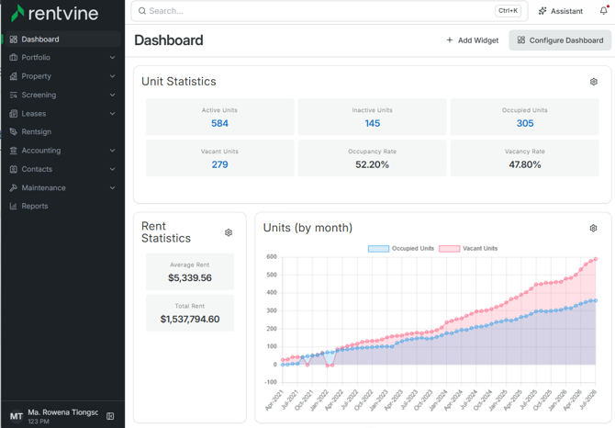
Task: Expand the Maintenance menu chevron
Action: [x=113, y=188]
